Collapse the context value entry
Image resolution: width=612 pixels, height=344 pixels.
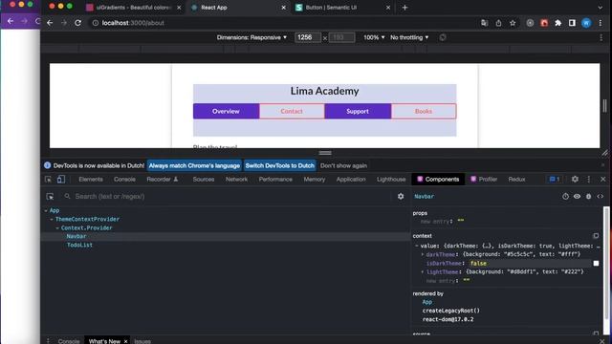[417, 247]
